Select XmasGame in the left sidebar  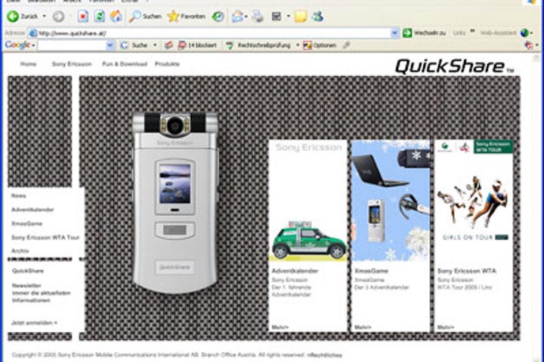point(26,223)
